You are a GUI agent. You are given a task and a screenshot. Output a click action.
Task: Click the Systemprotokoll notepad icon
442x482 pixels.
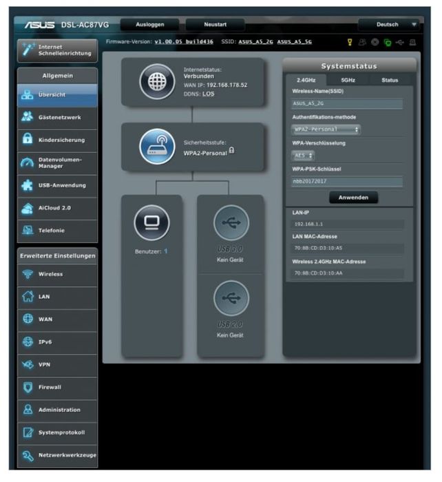[28, 432]
